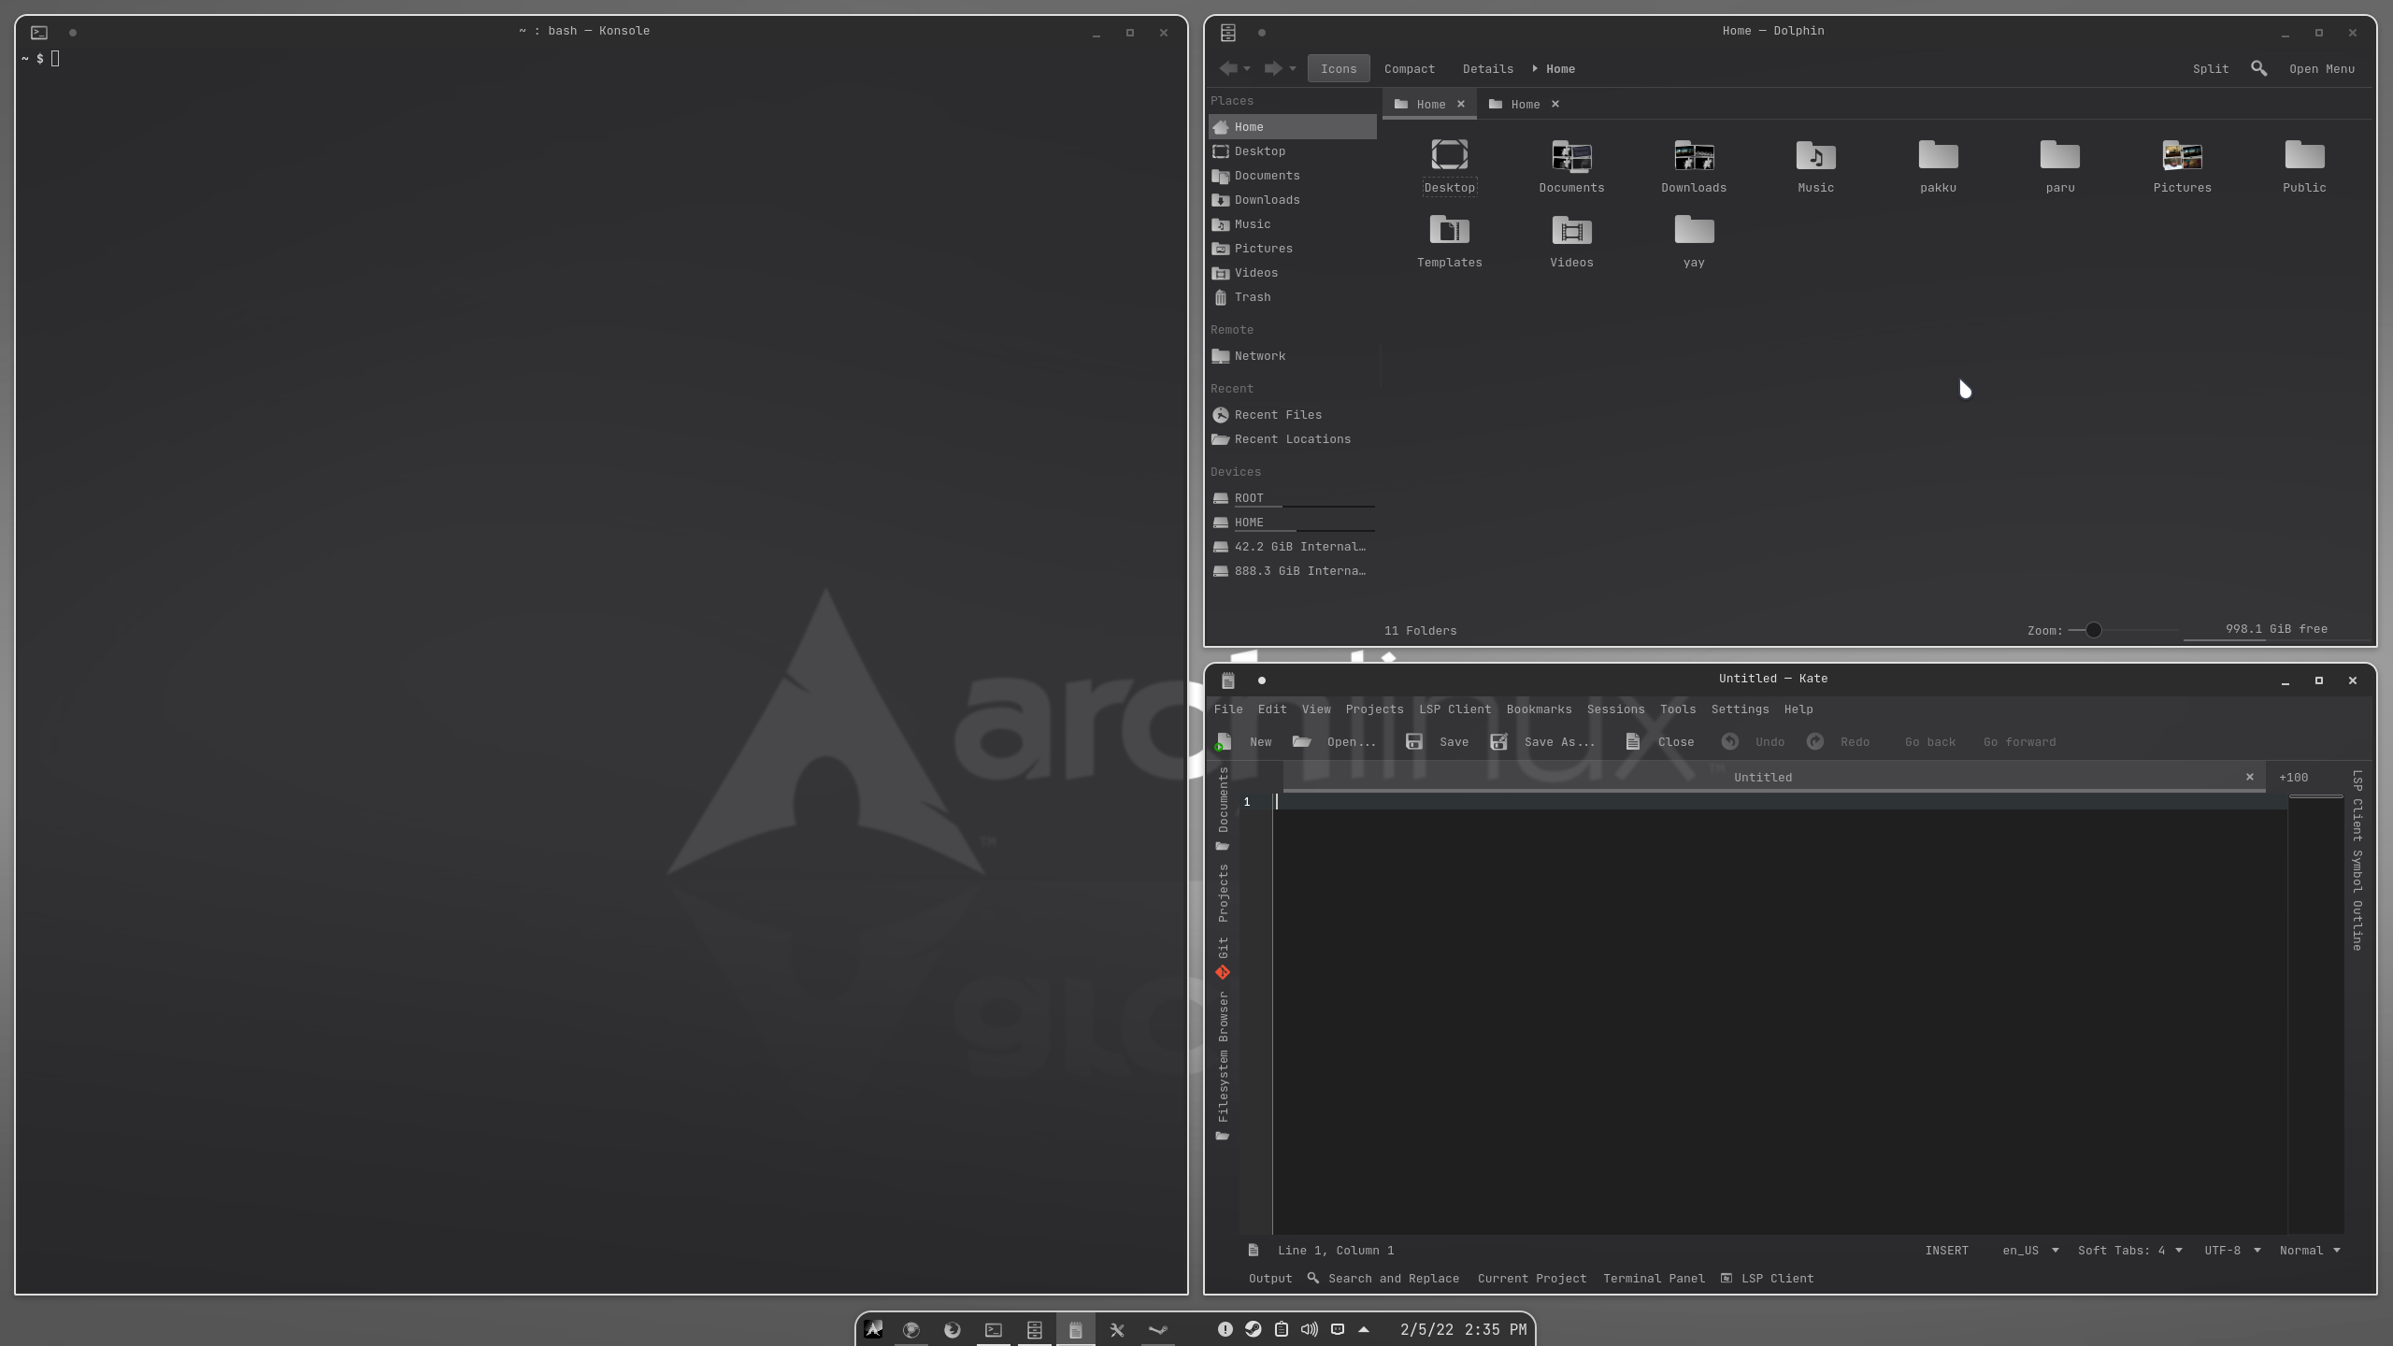Toggle Split view in Dolphin
The width and height of the screenshot is (2393, 1346).
click(2211, 68)
